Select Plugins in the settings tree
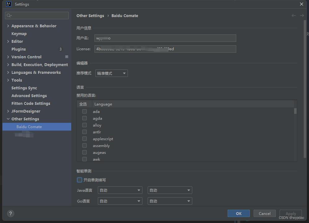Viewport: 309px width, 223px height. [19, 49]
